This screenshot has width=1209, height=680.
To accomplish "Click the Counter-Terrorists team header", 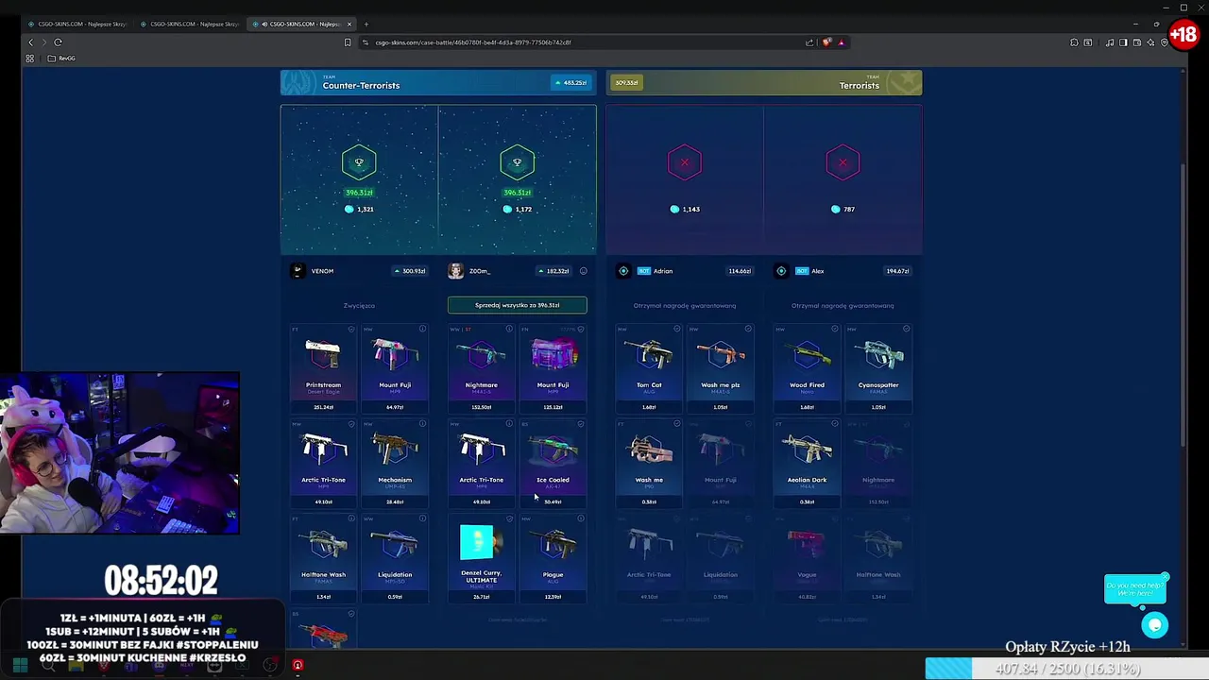I will click(438, 83).
